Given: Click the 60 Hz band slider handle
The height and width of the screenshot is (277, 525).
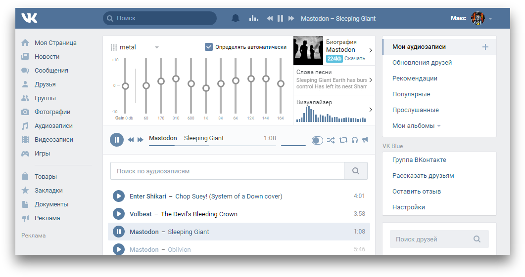Looking at the screenshot, I should (x=146, y=86).
